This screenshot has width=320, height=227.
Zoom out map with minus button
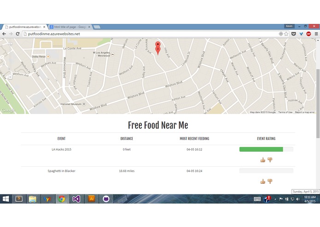[10, 77]
